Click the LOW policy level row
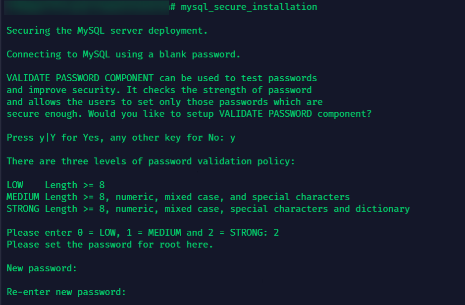Viewport: 465px width, 305px height. (56, 185)
